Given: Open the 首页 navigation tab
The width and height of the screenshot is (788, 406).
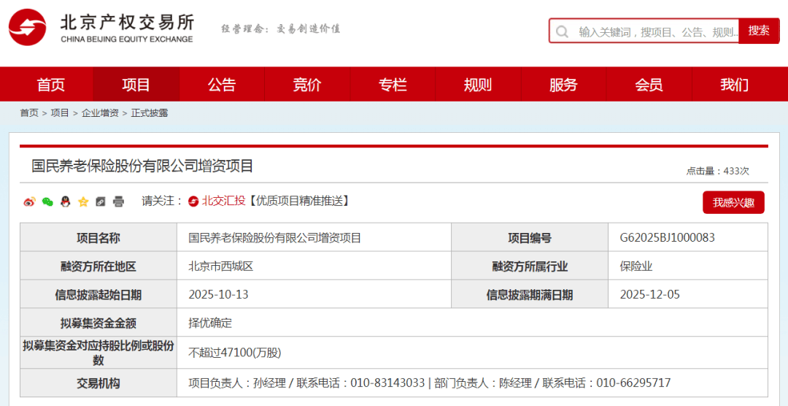Looking at the screenshot, I should point(51,85).
